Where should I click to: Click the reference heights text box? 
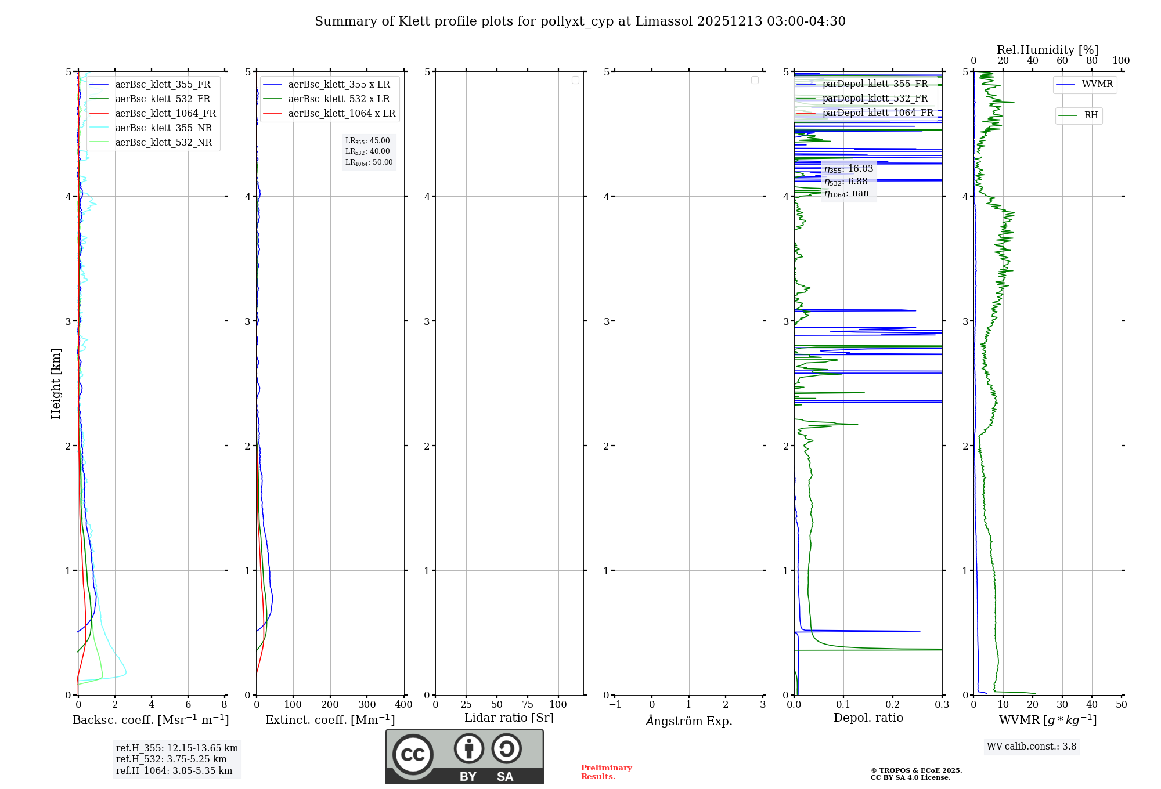click(x=176, y=759)
